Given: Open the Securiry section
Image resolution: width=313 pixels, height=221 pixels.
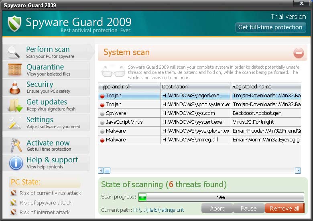Looking at the screenshot, I should click(46, 87).
